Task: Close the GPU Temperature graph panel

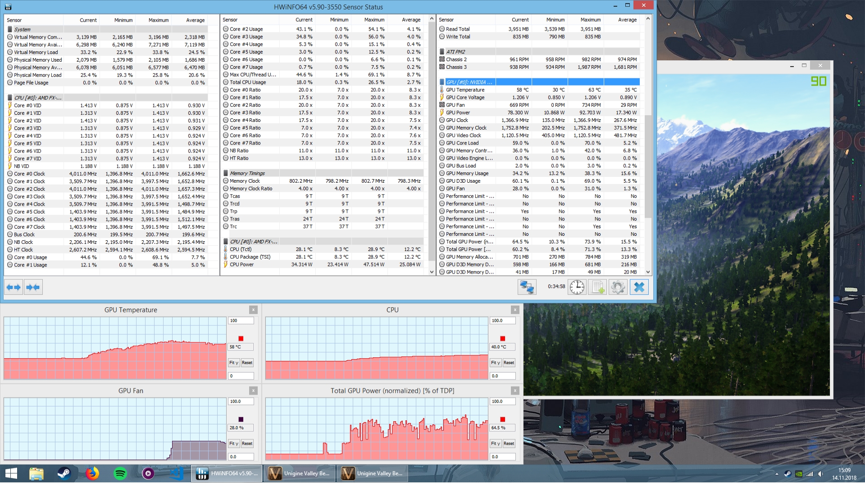Action: 253,310
